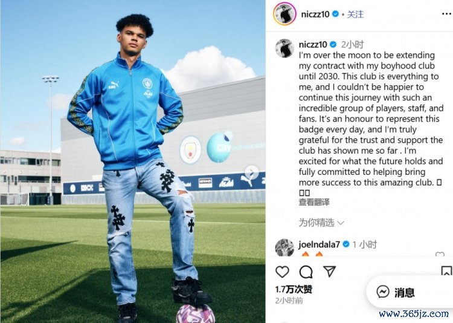The height and width of the screenshot is (323, 453).
Task: Click the main post photo
Action: (133, 161)
